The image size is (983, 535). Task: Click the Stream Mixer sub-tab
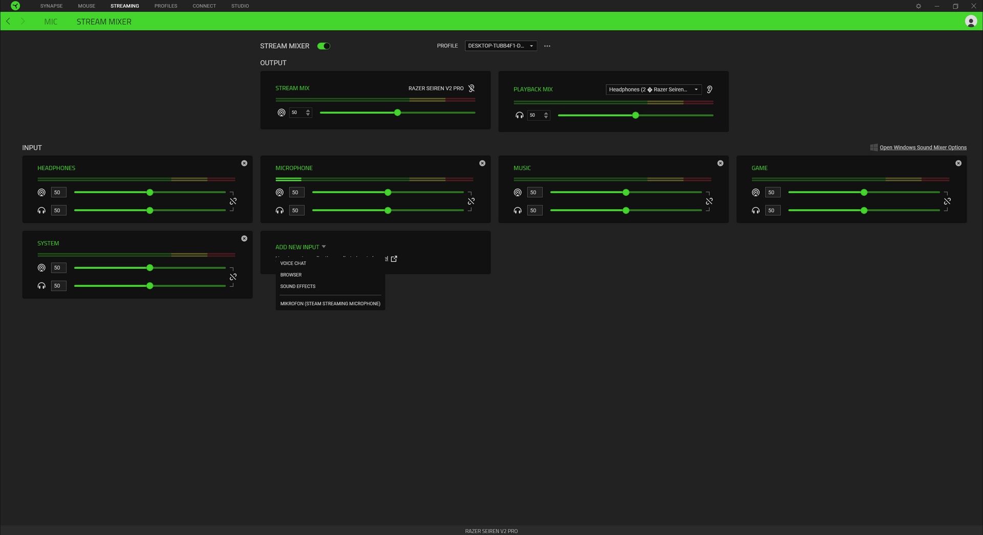[x=104, y=22]
